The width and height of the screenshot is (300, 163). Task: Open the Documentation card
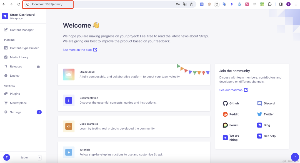pos(134,101)
